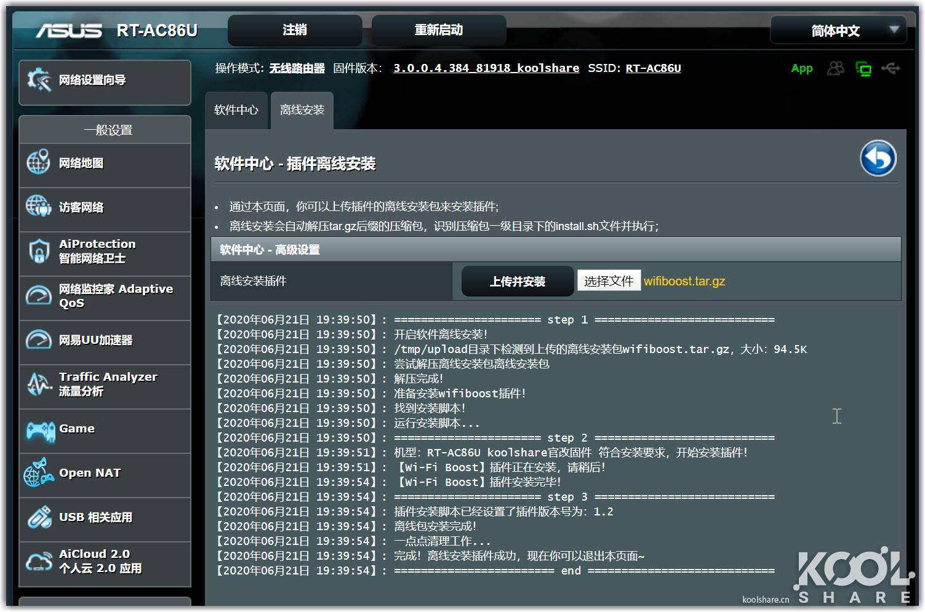925x612 pixels.
Task: Click the Traffic Analyzer waveform icon
Action: coord(39,384)
